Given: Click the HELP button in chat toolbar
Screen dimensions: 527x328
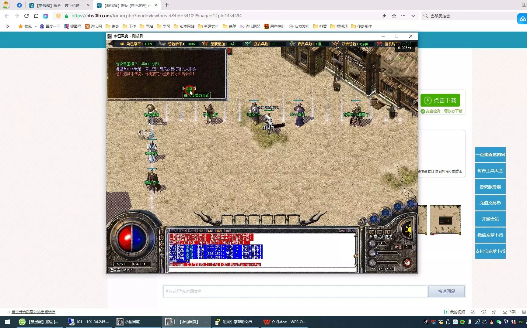Looking at the screenshot, I should [218, 231].
